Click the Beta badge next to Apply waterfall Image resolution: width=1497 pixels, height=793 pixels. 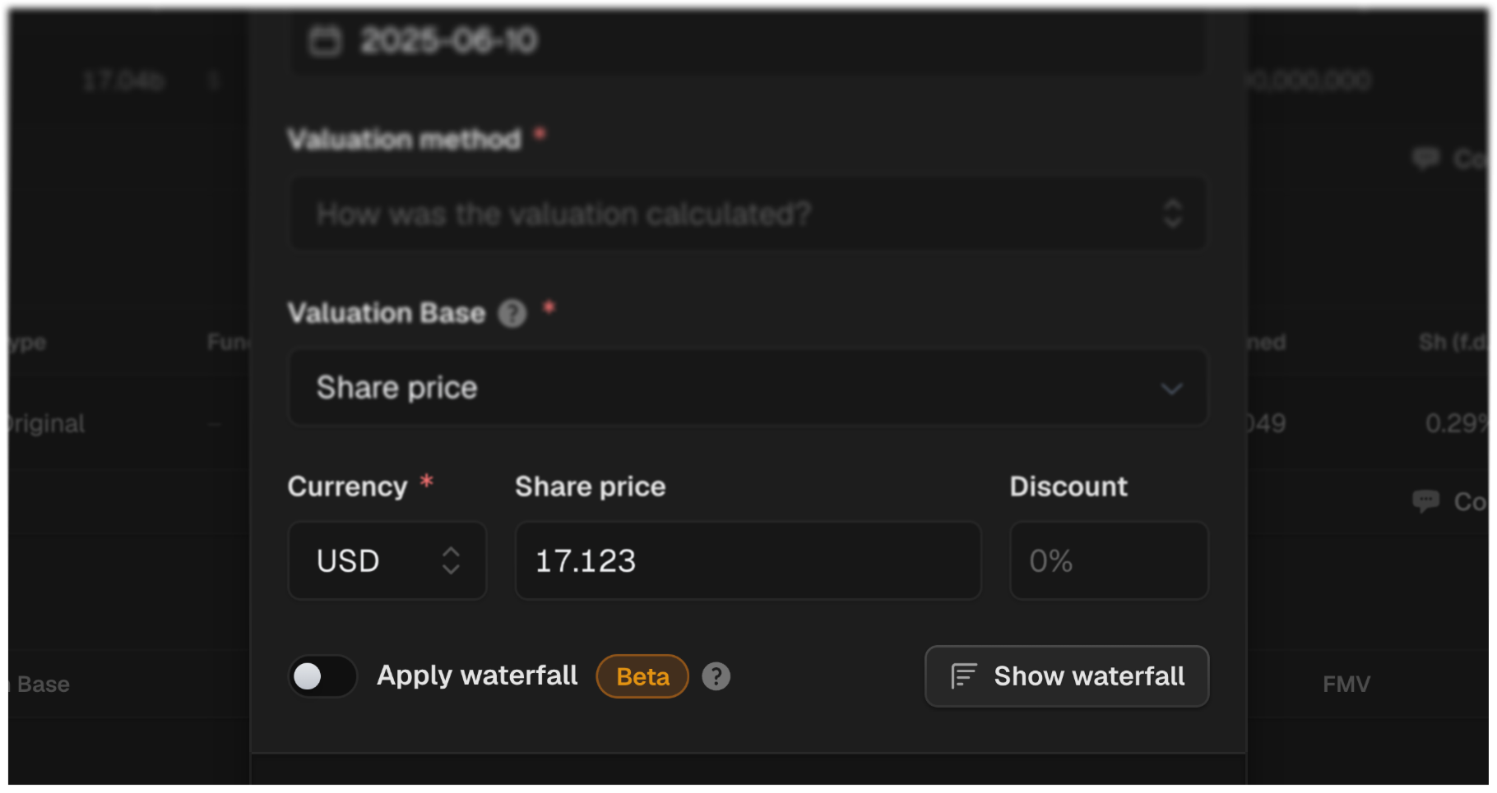(x=642, y=675)
